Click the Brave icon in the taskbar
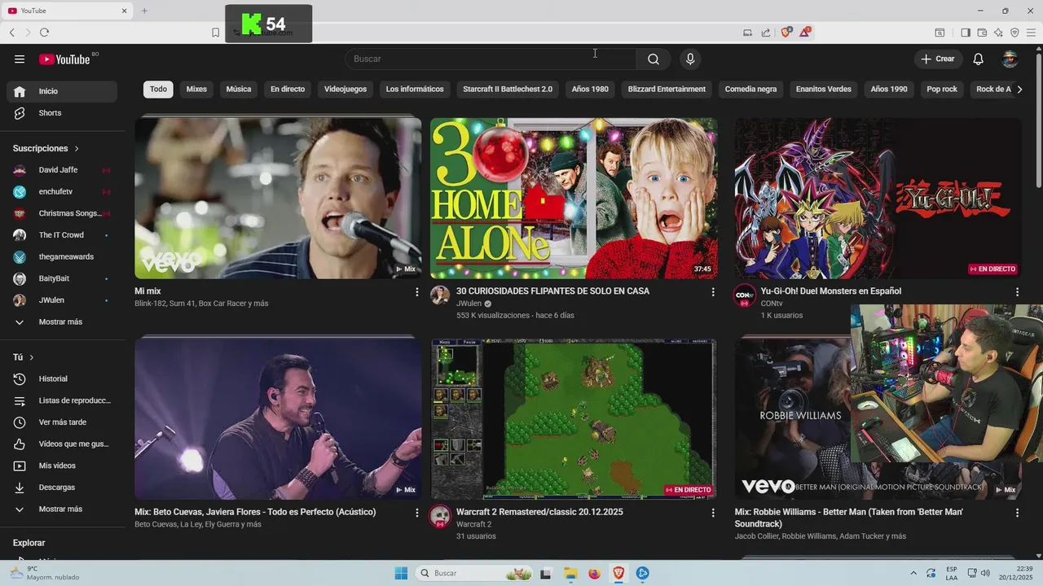 pos(618,573)
